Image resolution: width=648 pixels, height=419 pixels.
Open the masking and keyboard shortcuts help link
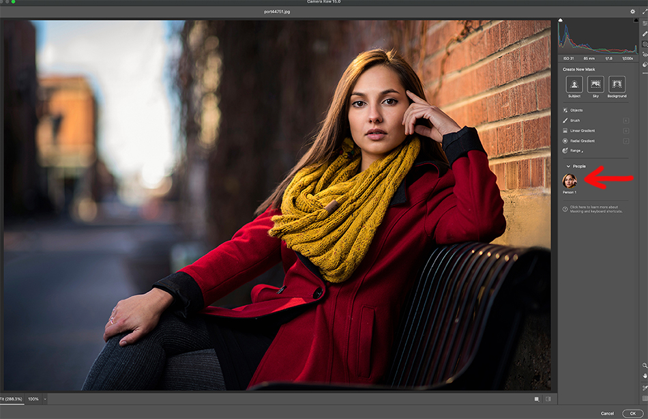(596, 209)
